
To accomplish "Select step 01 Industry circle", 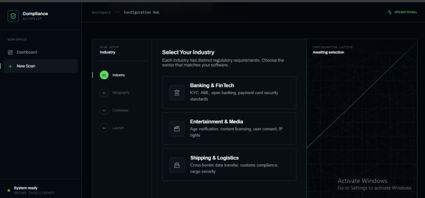I will point(104,75).
